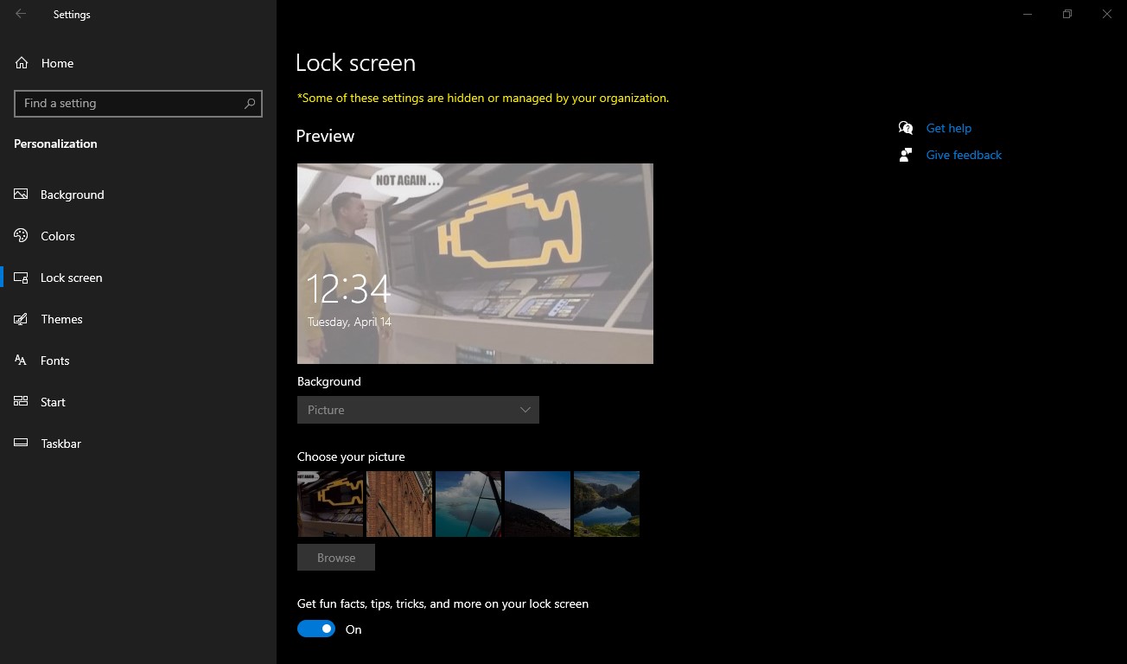This screenshot has width=1127, height=664.
Task: Click the Personalization heading
Action: pyautogui.click(x=55, y=144)
